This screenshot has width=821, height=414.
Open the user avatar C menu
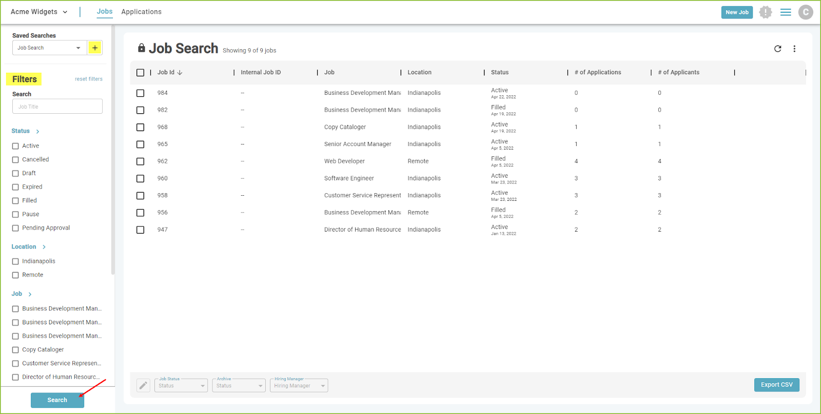(x=806, y=12)
